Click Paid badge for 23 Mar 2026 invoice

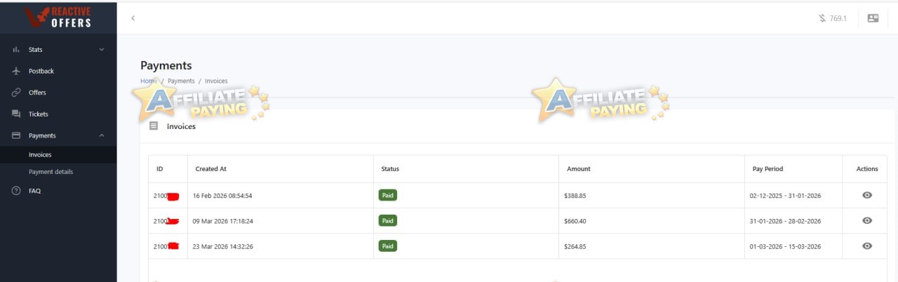coord(388,246)
